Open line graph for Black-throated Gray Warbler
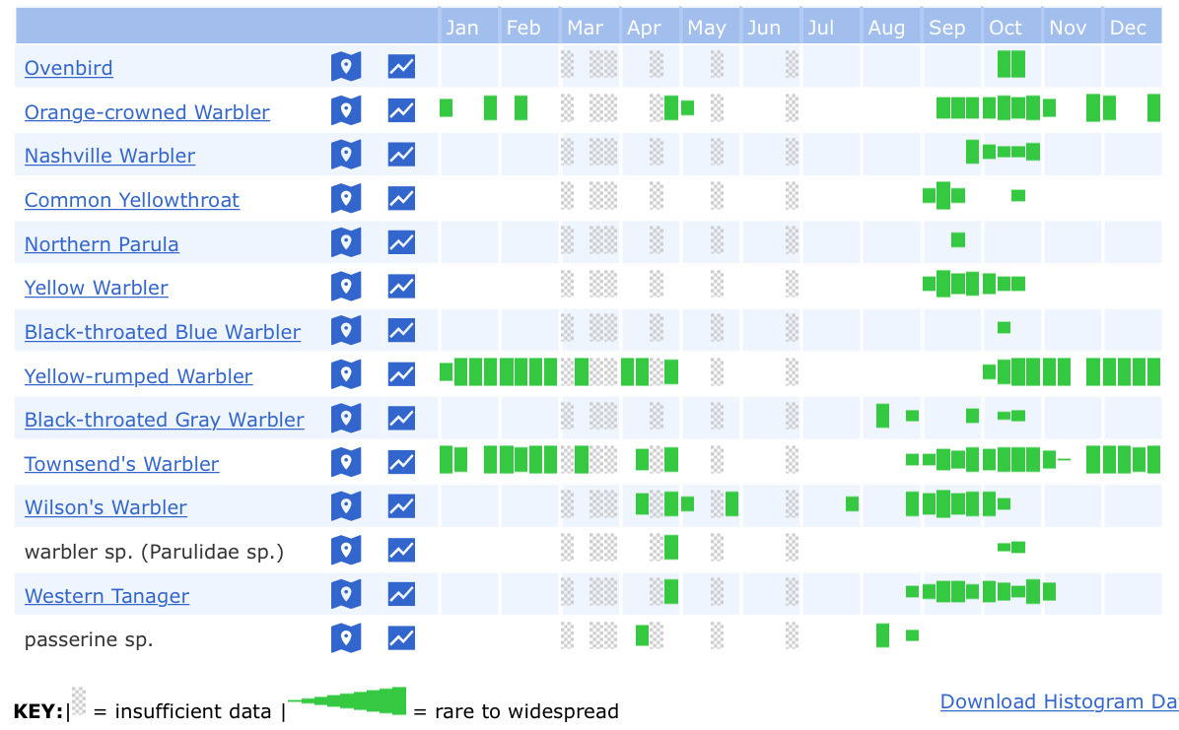The width and height of the screenshot is (1179, 730). [x=401, y=419]
